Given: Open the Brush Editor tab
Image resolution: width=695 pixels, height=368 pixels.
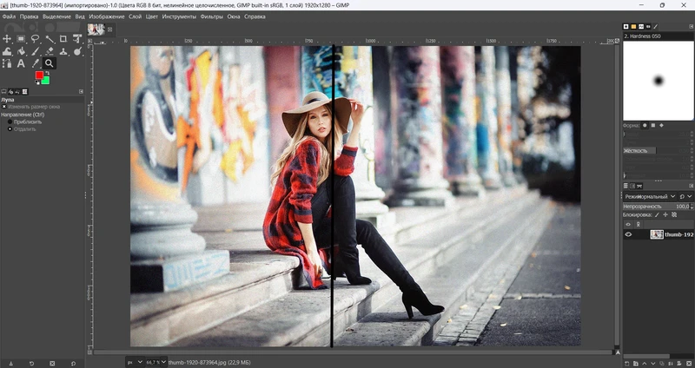Looking at the screenshot, I should pos(655,27).
